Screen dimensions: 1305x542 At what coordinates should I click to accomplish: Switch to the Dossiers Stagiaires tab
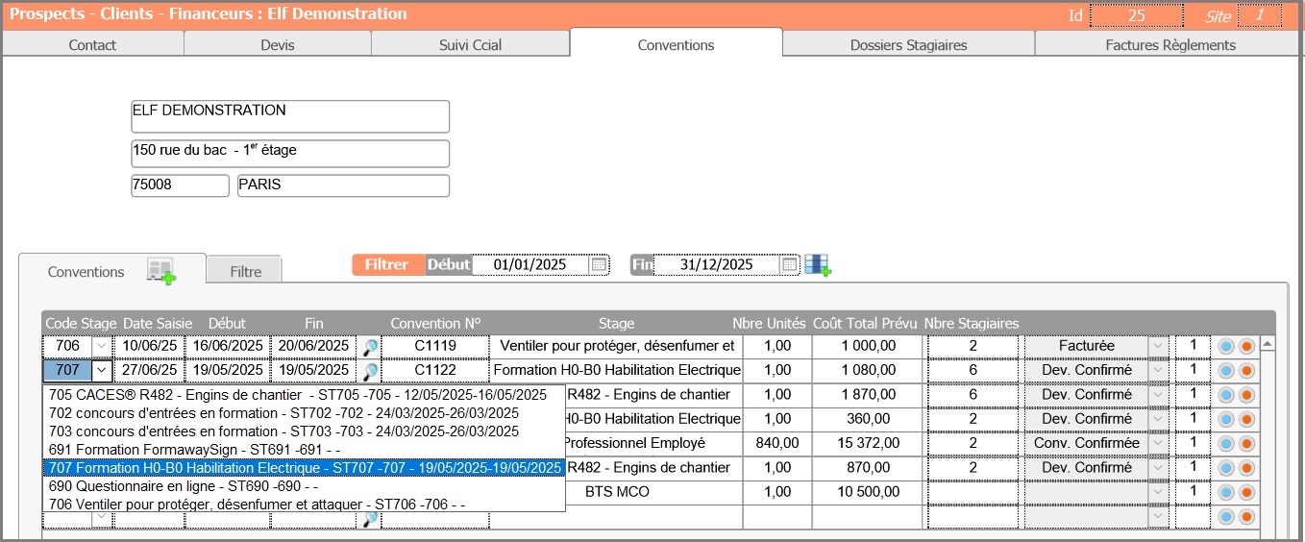(908, 45)
